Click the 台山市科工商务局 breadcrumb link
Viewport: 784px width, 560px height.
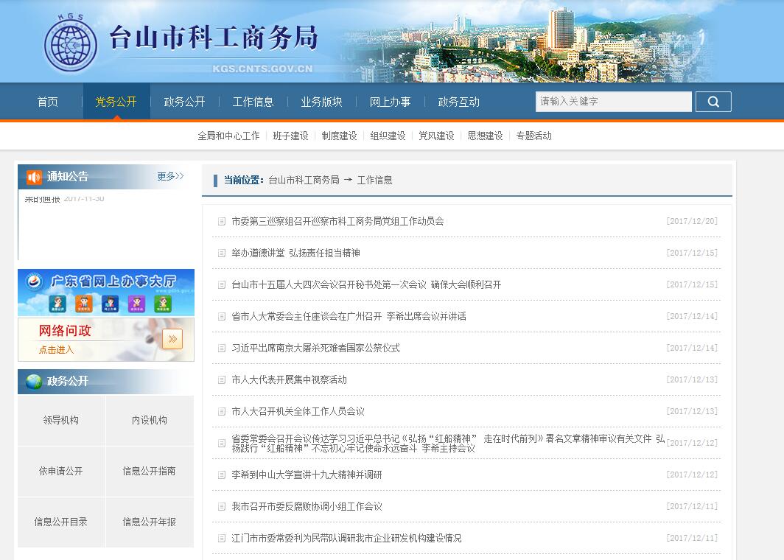click(304, 180)
